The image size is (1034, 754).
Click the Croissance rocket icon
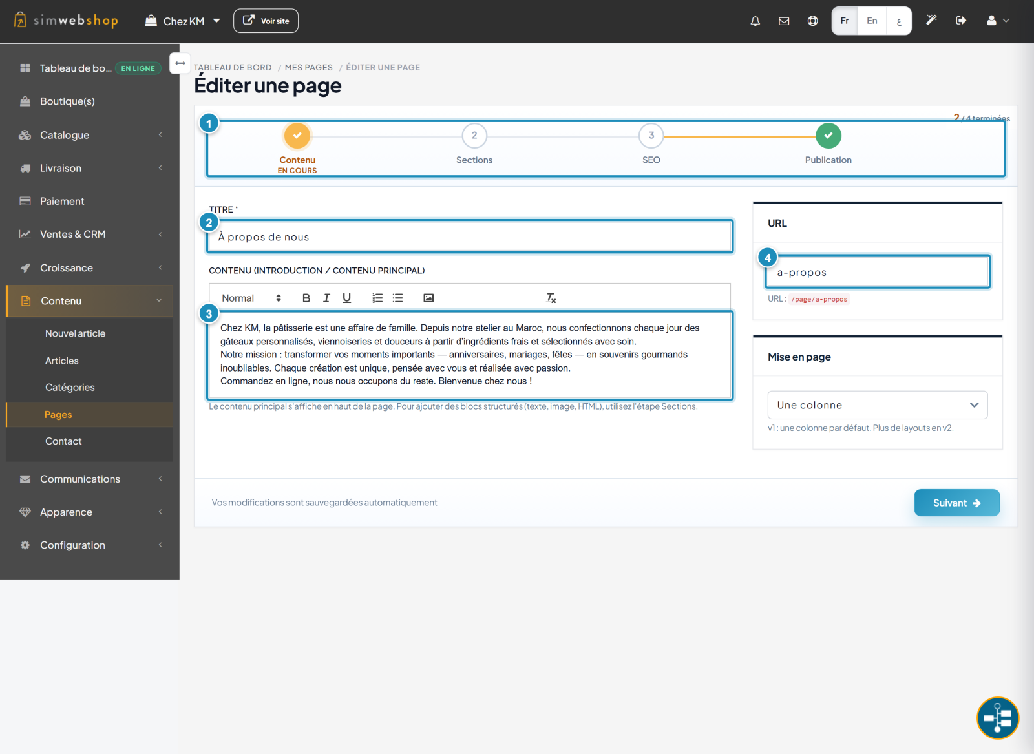[x=25, y=267]
